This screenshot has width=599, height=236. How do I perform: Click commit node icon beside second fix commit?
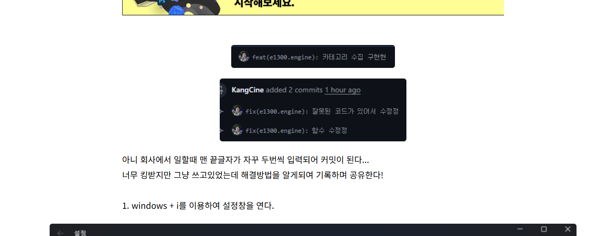click(x=221, y=130)
